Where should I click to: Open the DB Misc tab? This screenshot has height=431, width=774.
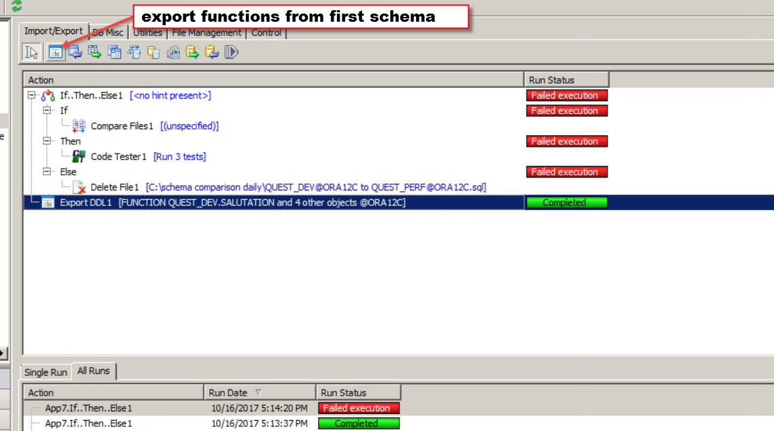[108, 33]
